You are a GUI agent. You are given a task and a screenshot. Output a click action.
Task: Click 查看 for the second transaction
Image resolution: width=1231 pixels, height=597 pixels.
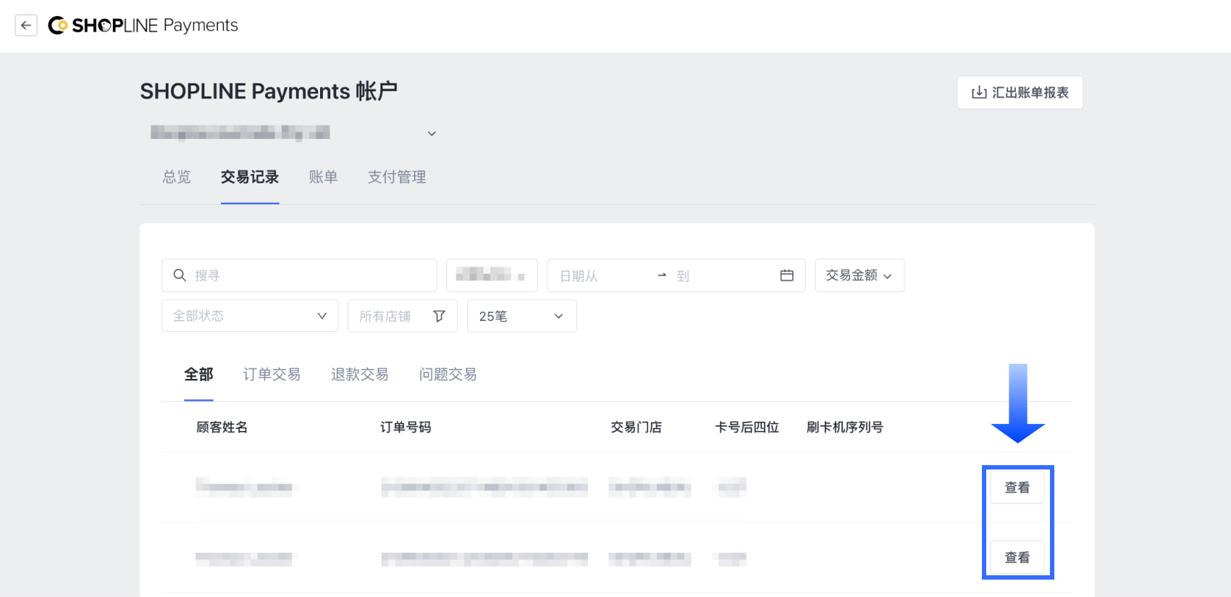point(1017,557)
